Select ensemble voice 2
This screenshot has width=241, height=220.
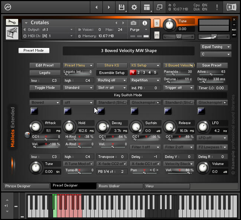139,72
